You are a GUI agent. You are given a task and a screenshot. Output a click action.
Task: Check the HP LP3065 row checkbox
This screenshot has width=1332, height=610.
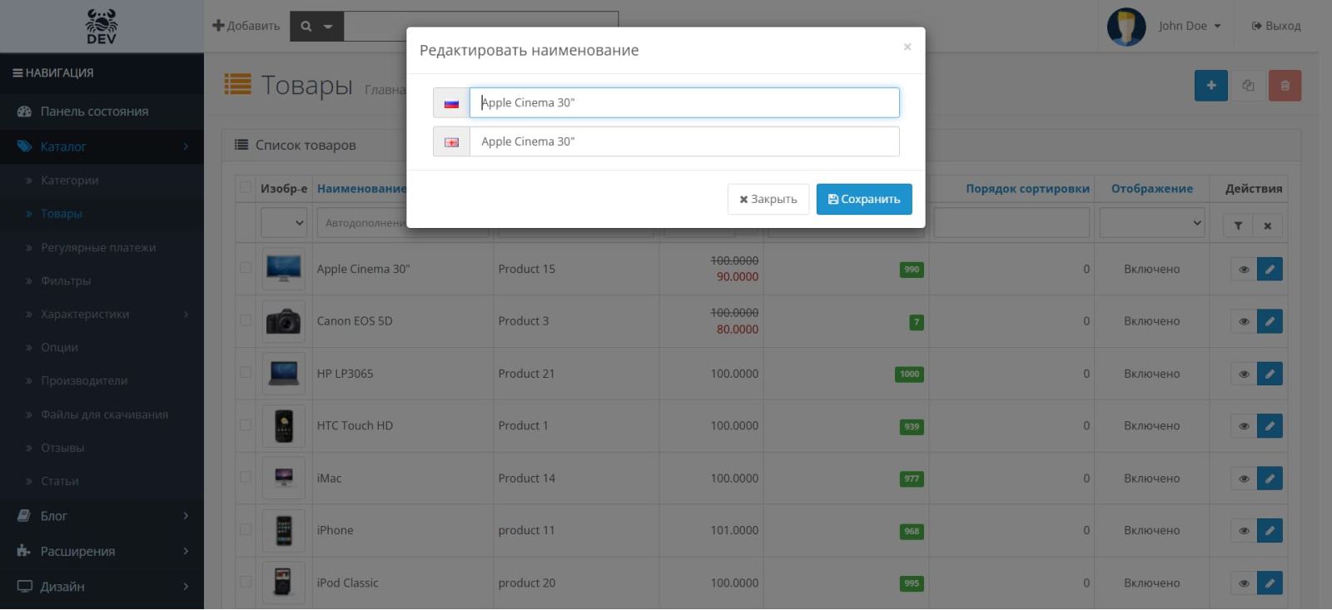(246, 373)
